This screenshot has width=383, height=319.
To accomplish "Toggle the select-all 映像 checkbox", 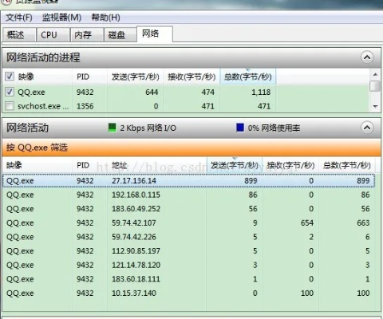I will (10, 77).
